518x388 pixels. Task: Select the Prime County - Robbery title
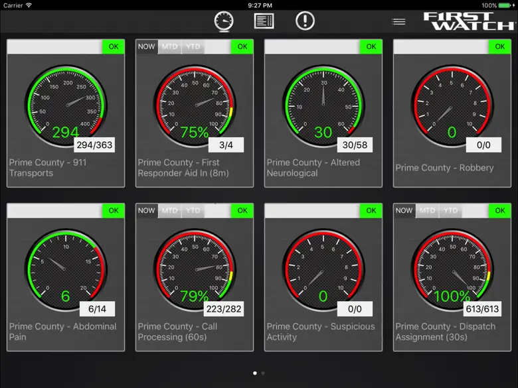445,168
